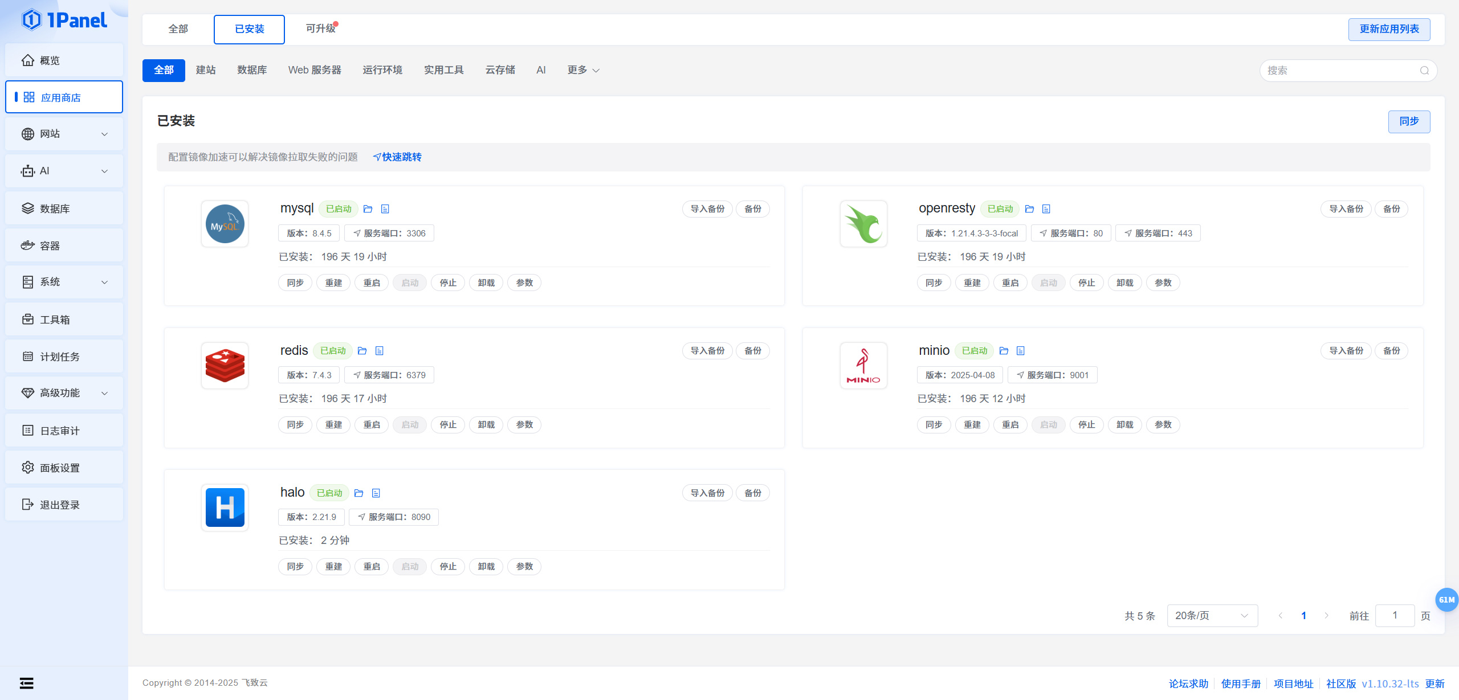Stop the halo application
Screen dimensions: 1459x700
pos(448,567)
